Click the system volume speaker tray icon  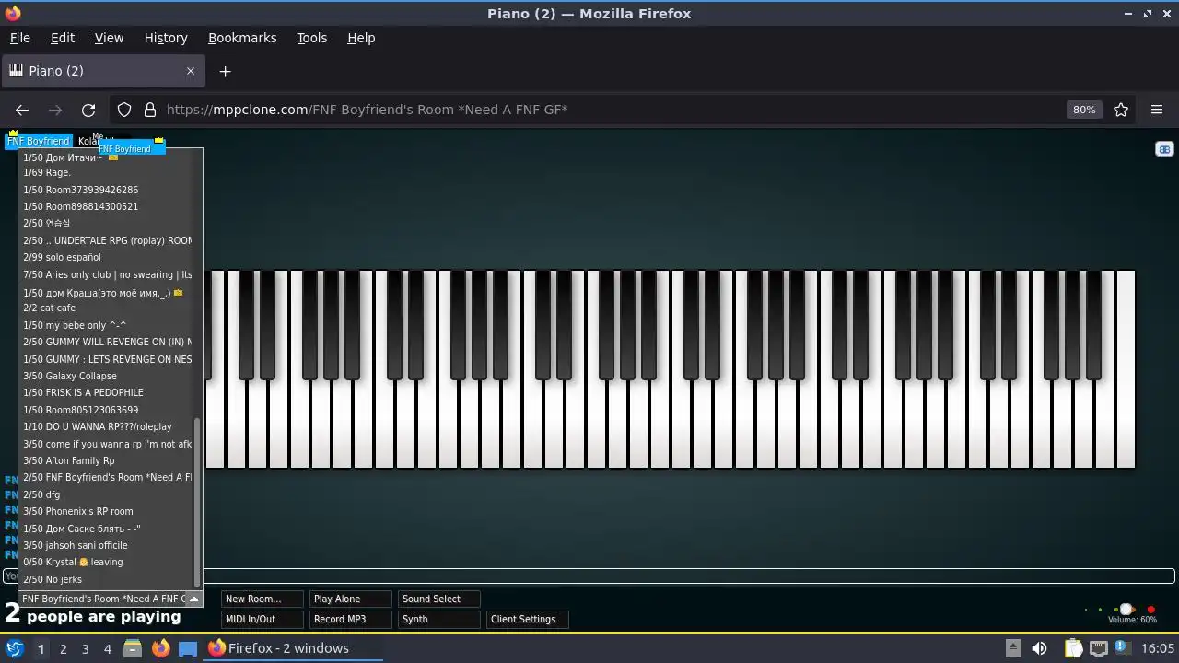pyautogui.click(x=1039, y=648)
